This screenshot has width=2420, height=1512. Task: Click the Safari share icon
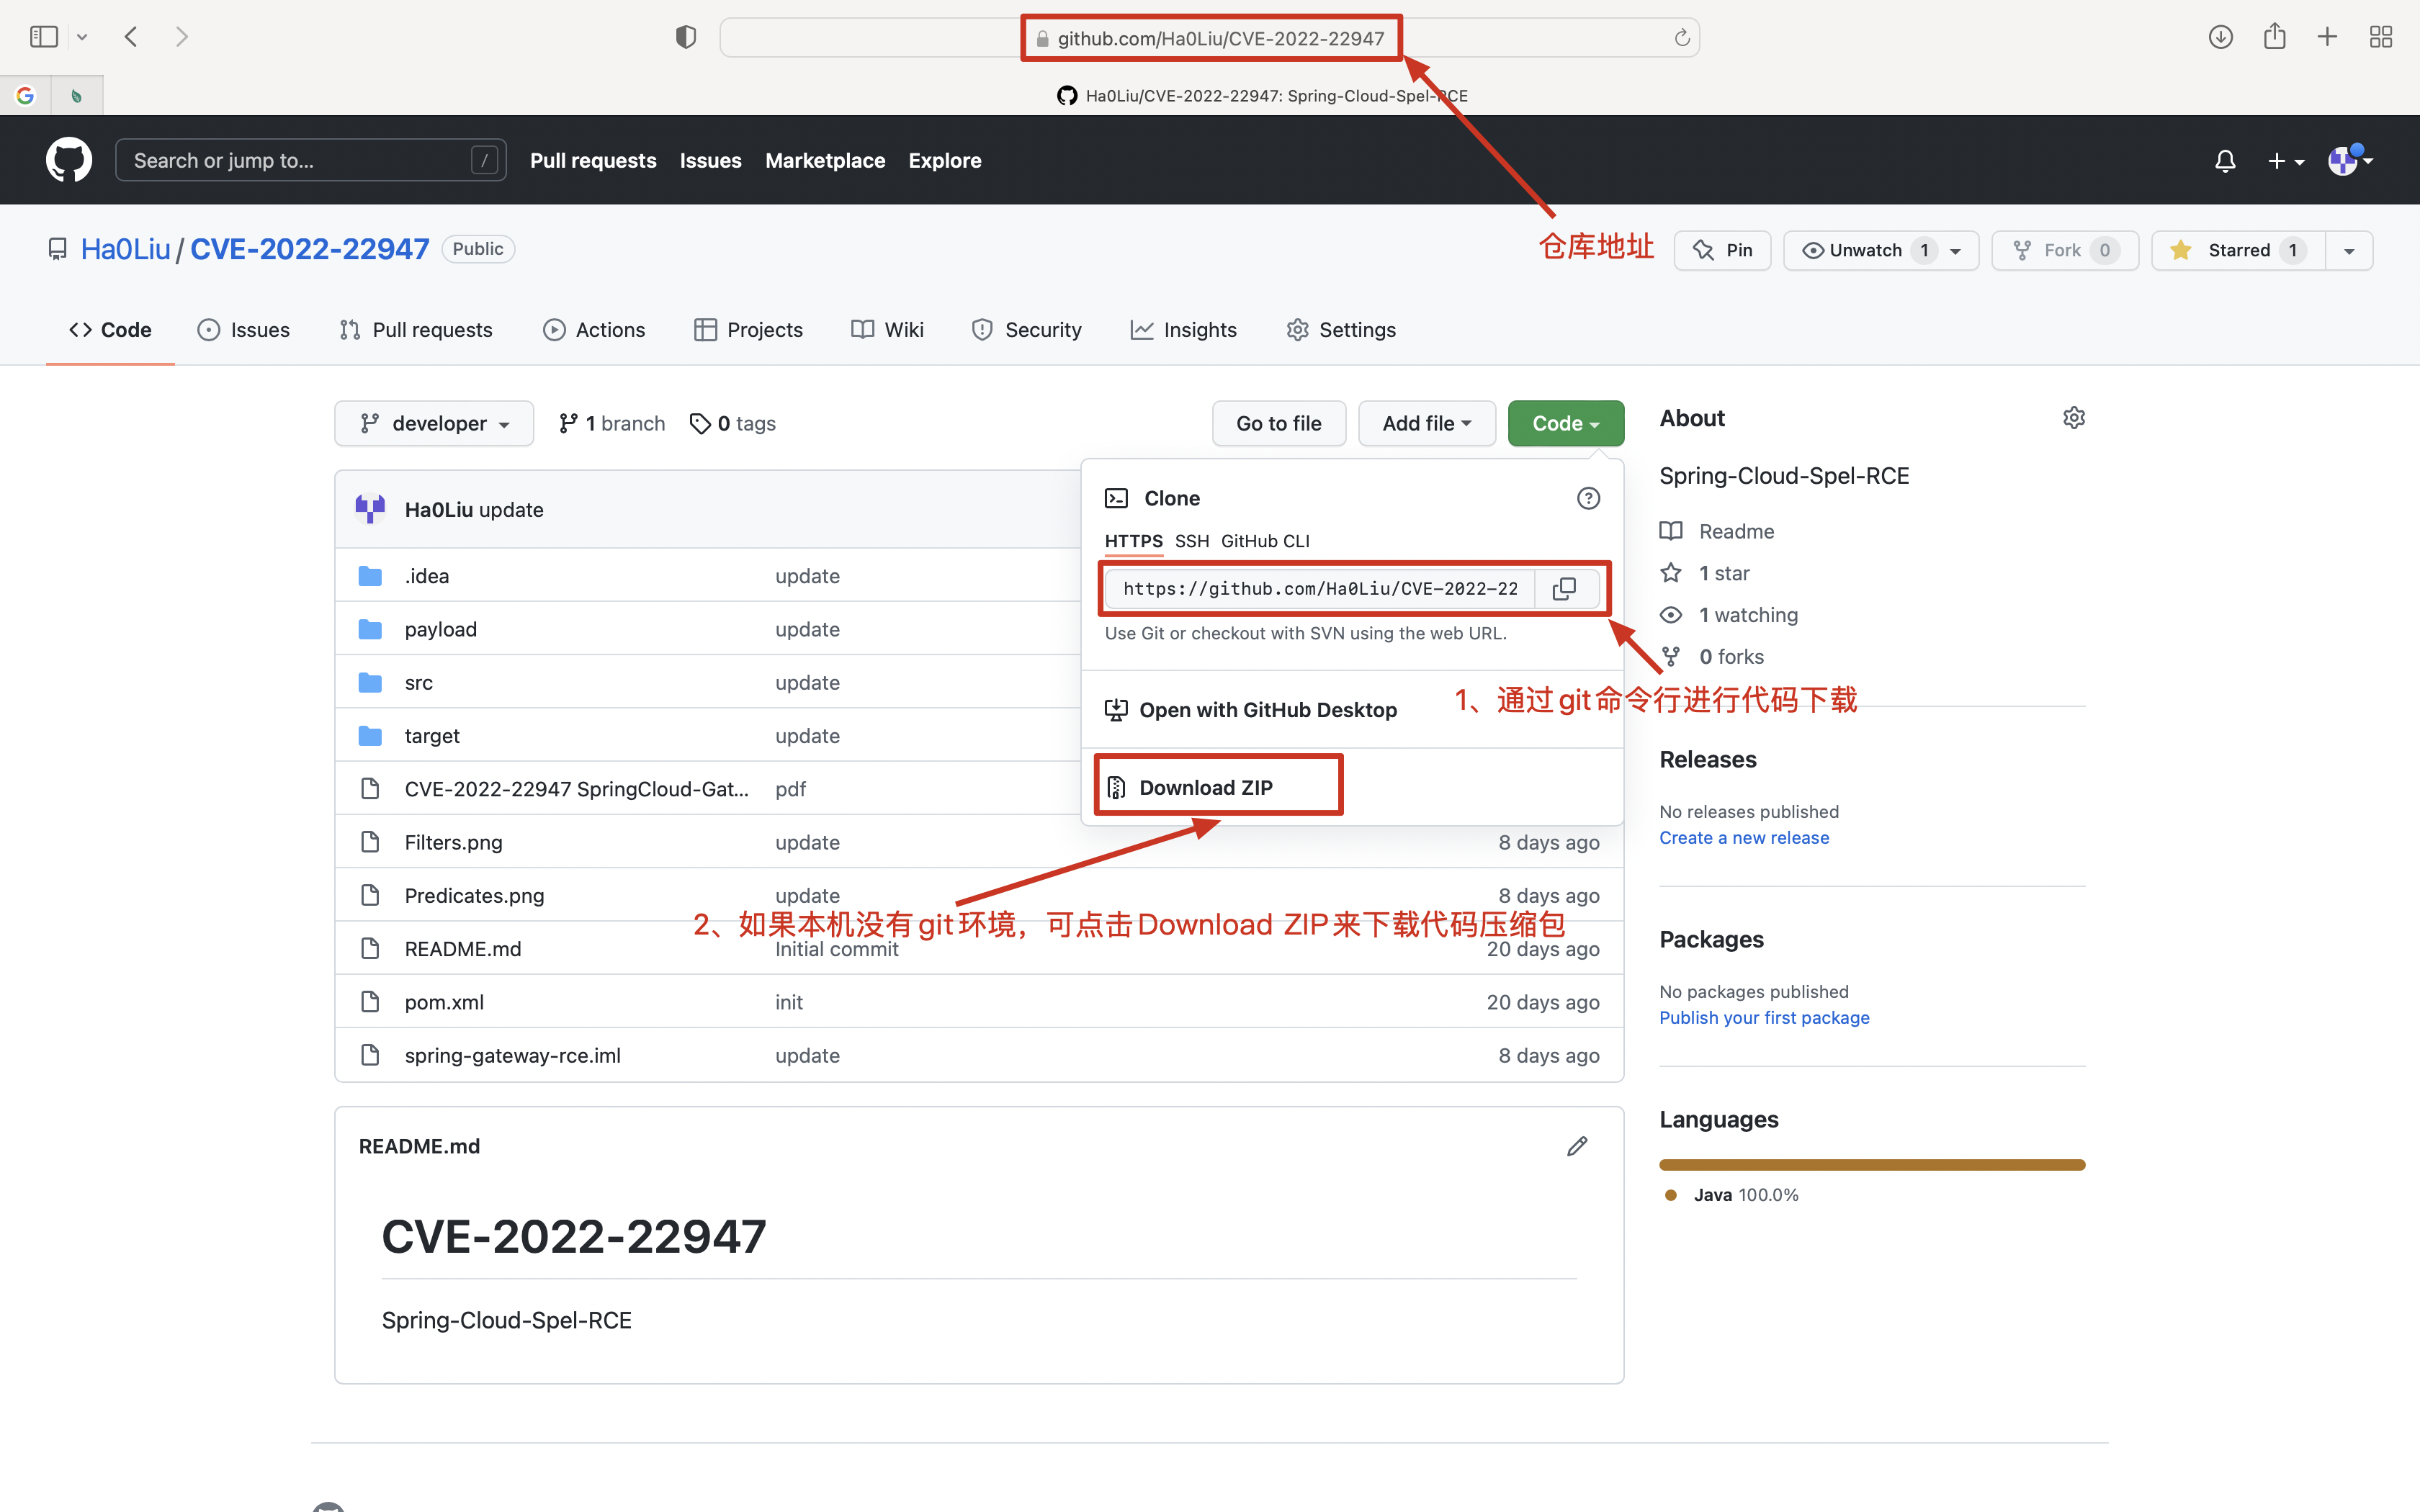pyautogui.click(x=2274, y=37)
